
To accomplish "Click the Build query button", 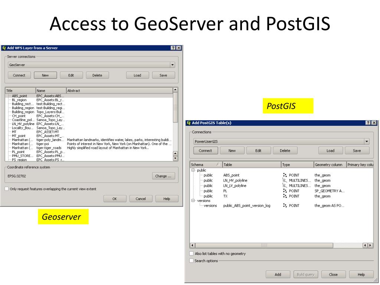I will (306, 275).
